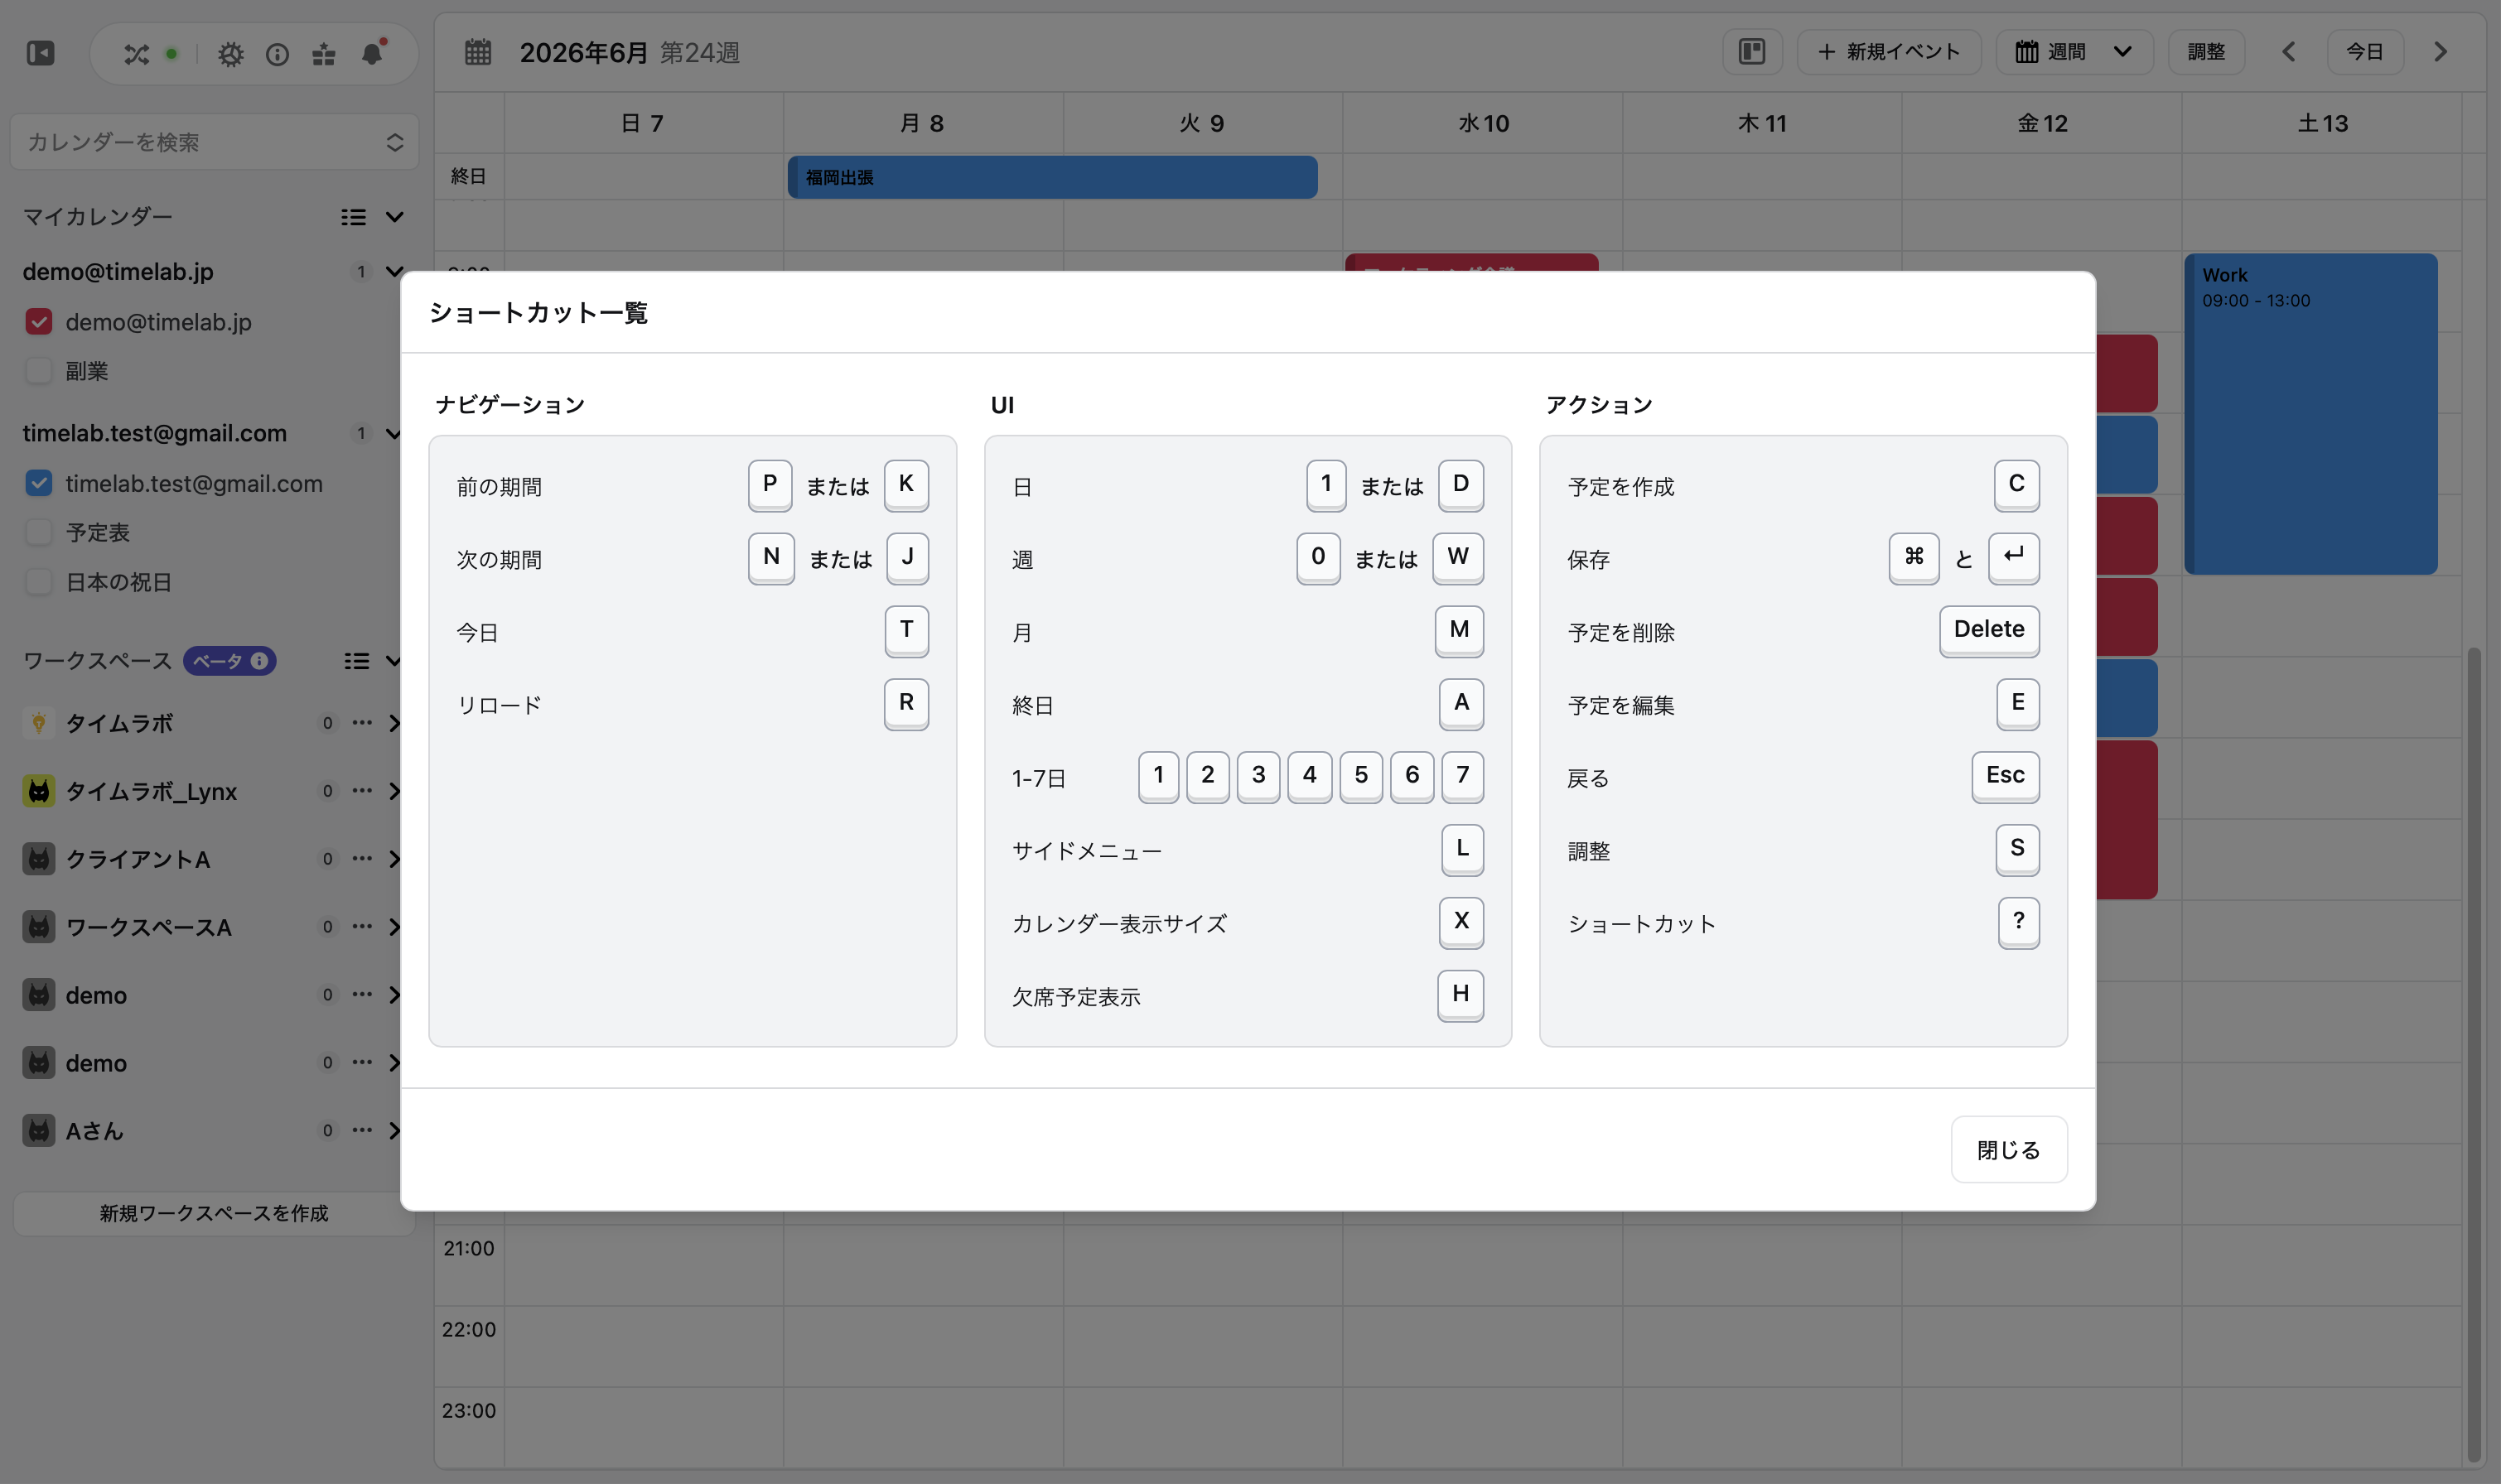This screenshot has width=2501, height=1484.
Task: Click the ワークスペースA avatar icon
Action: (x=39, y=927)
